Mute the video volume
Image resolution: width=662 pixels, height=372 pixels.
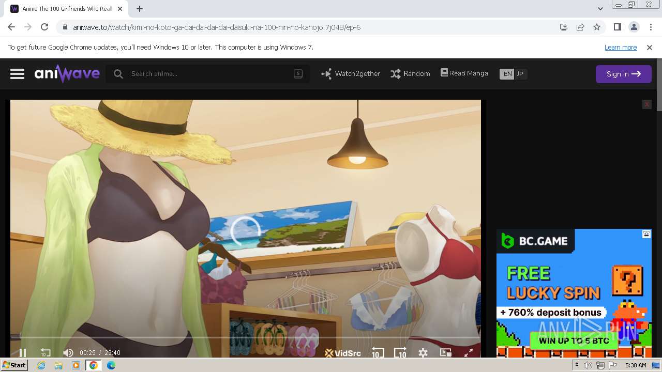[x=68, y=353]
